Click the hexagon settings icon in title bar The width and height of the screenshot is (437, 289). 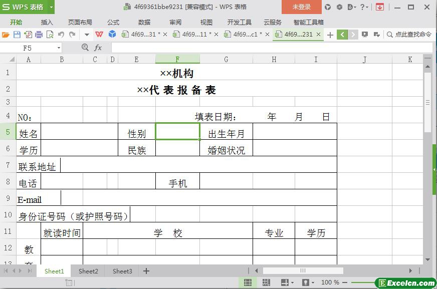tap(339, 7)
